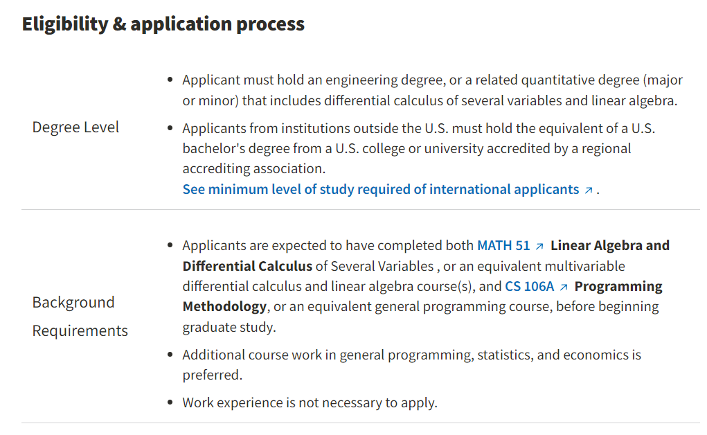Open the MATH 51 course link
Image resolution: width=707 pixels, height=435 pixels.
(503, 245)
